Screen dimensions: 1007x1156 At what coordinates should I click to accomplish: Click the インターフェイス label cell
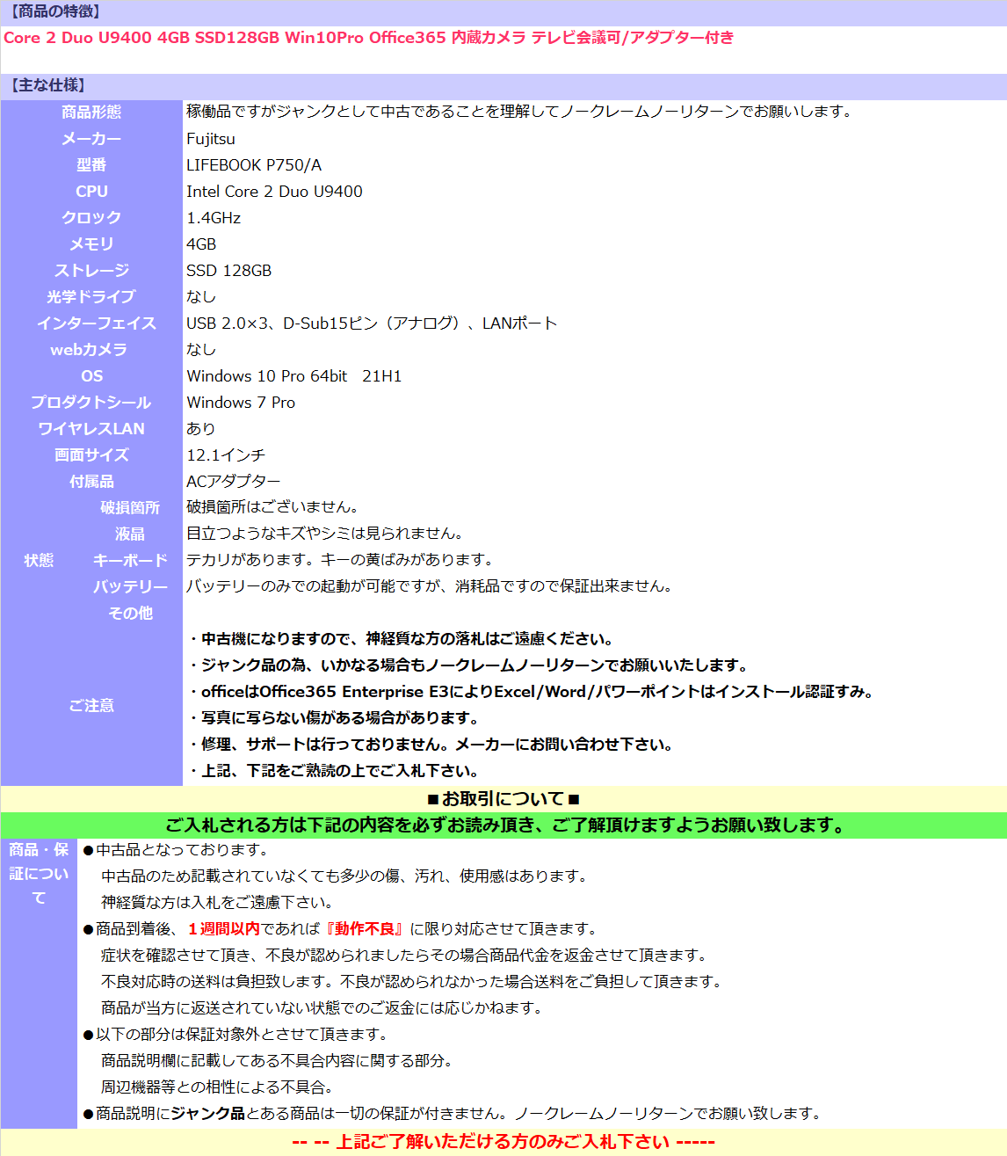point(91,324)
